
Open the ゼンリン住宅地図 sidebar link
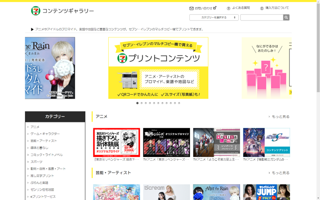pos(42,190)
